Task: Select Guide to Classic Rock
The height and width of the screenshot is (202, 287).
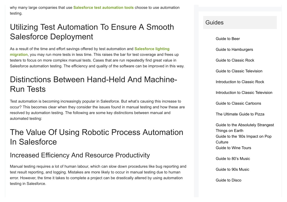Action: click(235, 60)
